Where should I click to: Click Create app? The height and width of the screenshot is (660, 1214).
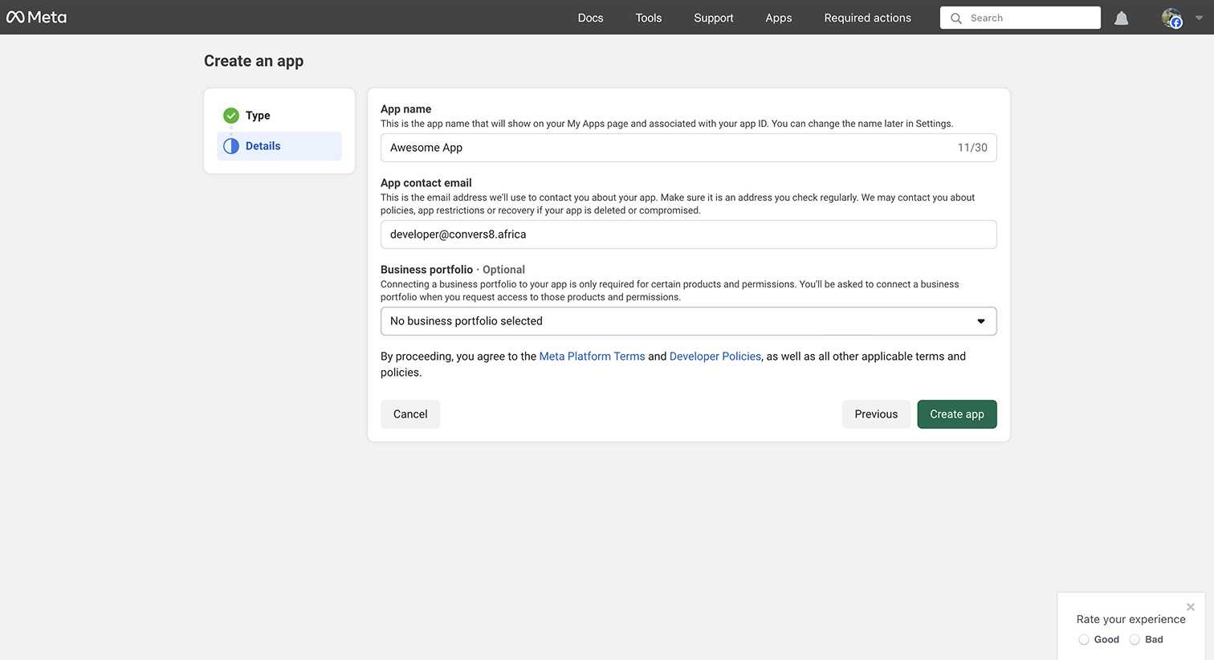[956, 414]
